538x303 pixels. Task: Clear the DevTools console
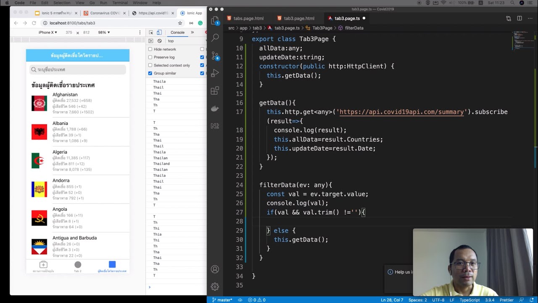[159, 41]
